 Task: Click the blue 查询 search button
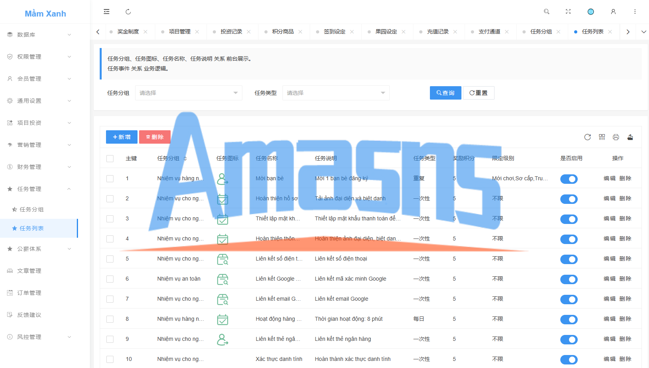(x=446, y=93)
